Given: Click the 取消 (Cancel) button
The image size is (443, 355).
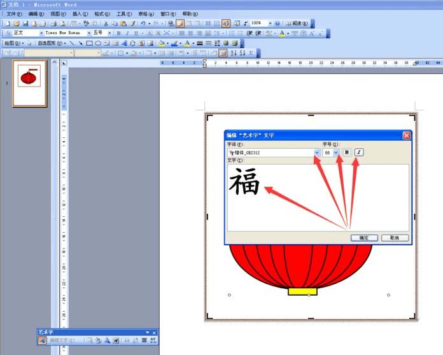Looking at the screenshot, I should click(x=395, y=238).
